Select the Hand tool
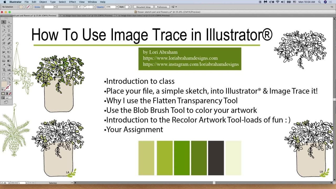The image size is (336, 189). (x=4, y=78)
